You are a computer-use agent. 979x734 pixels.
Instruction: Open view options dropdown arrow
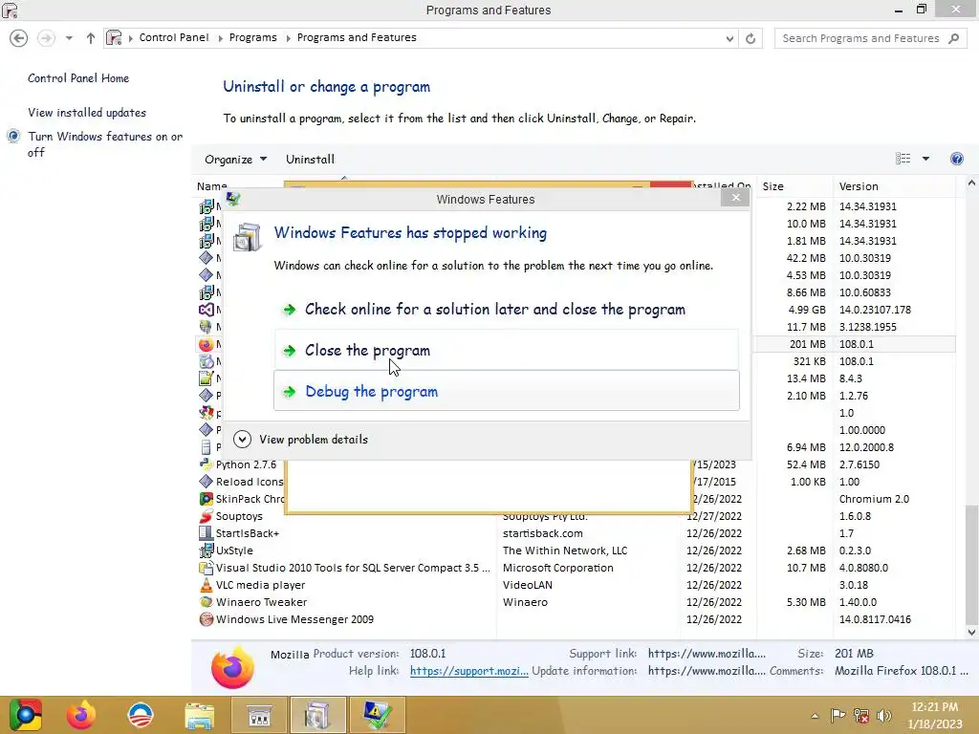pos(925,159)
